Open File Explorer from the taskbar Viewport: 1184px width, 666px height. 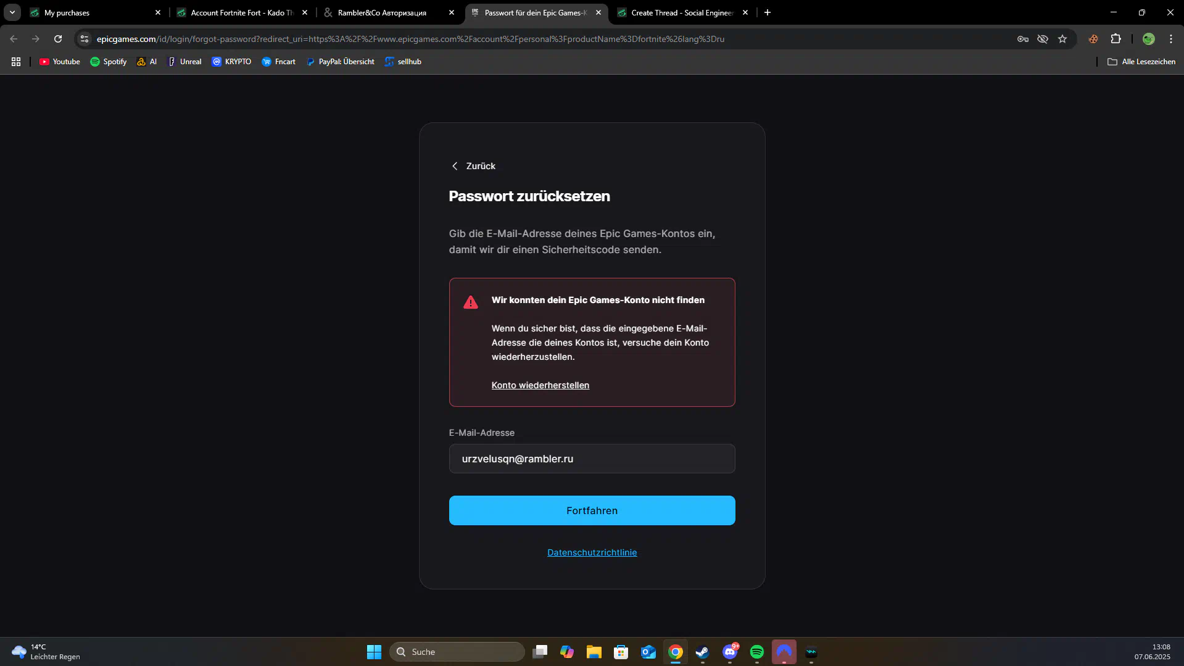pyautogui.click(x=594, y=652)
